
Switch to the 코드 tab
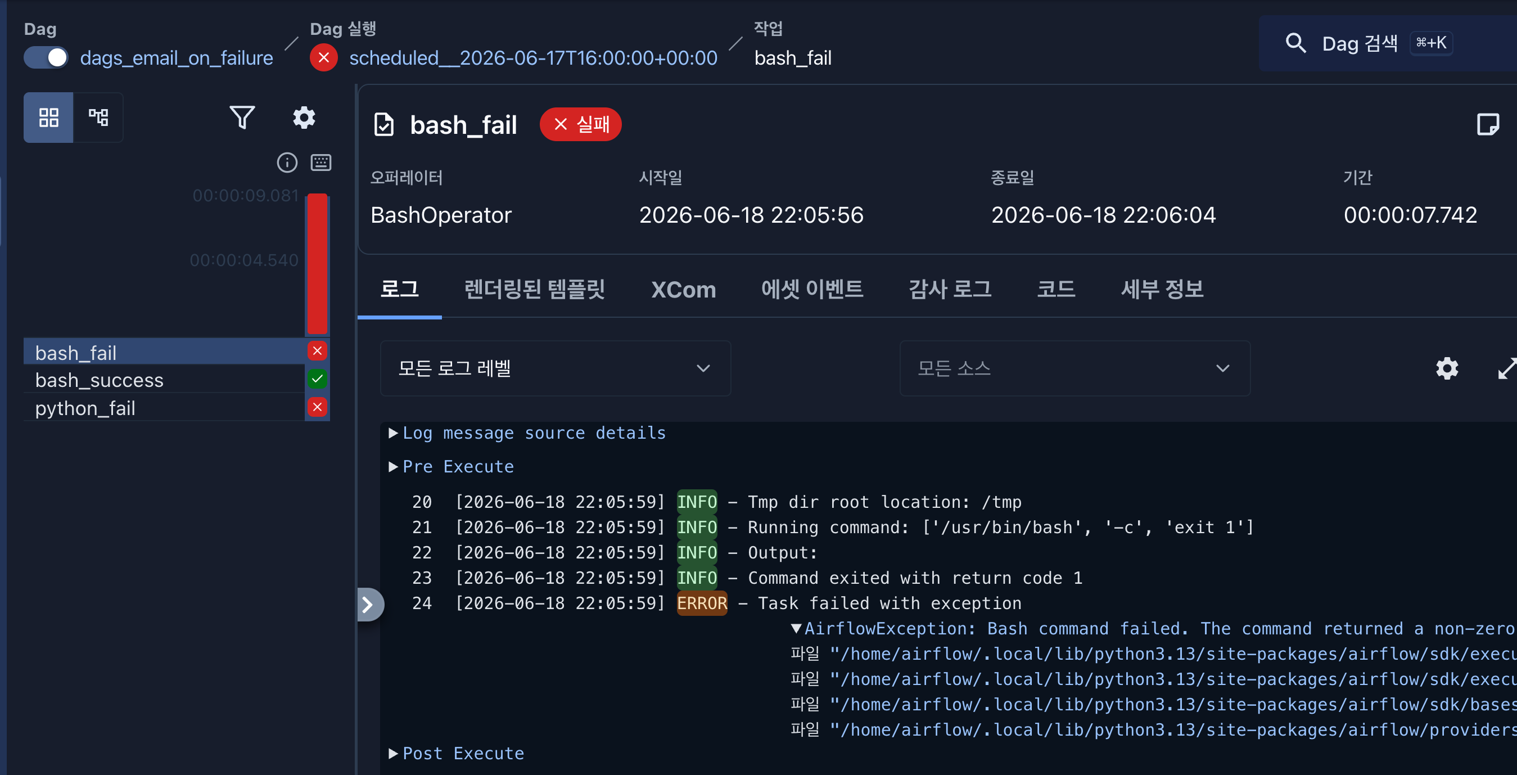(x=1056, y=289)
